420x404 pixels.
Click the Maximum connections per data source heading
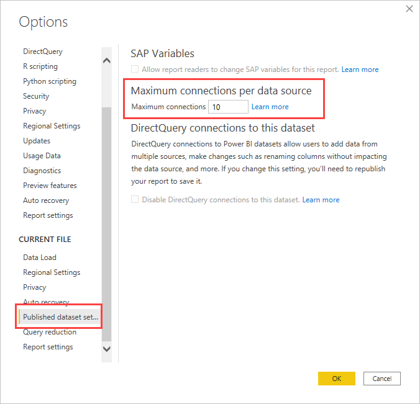click(221, 91)
